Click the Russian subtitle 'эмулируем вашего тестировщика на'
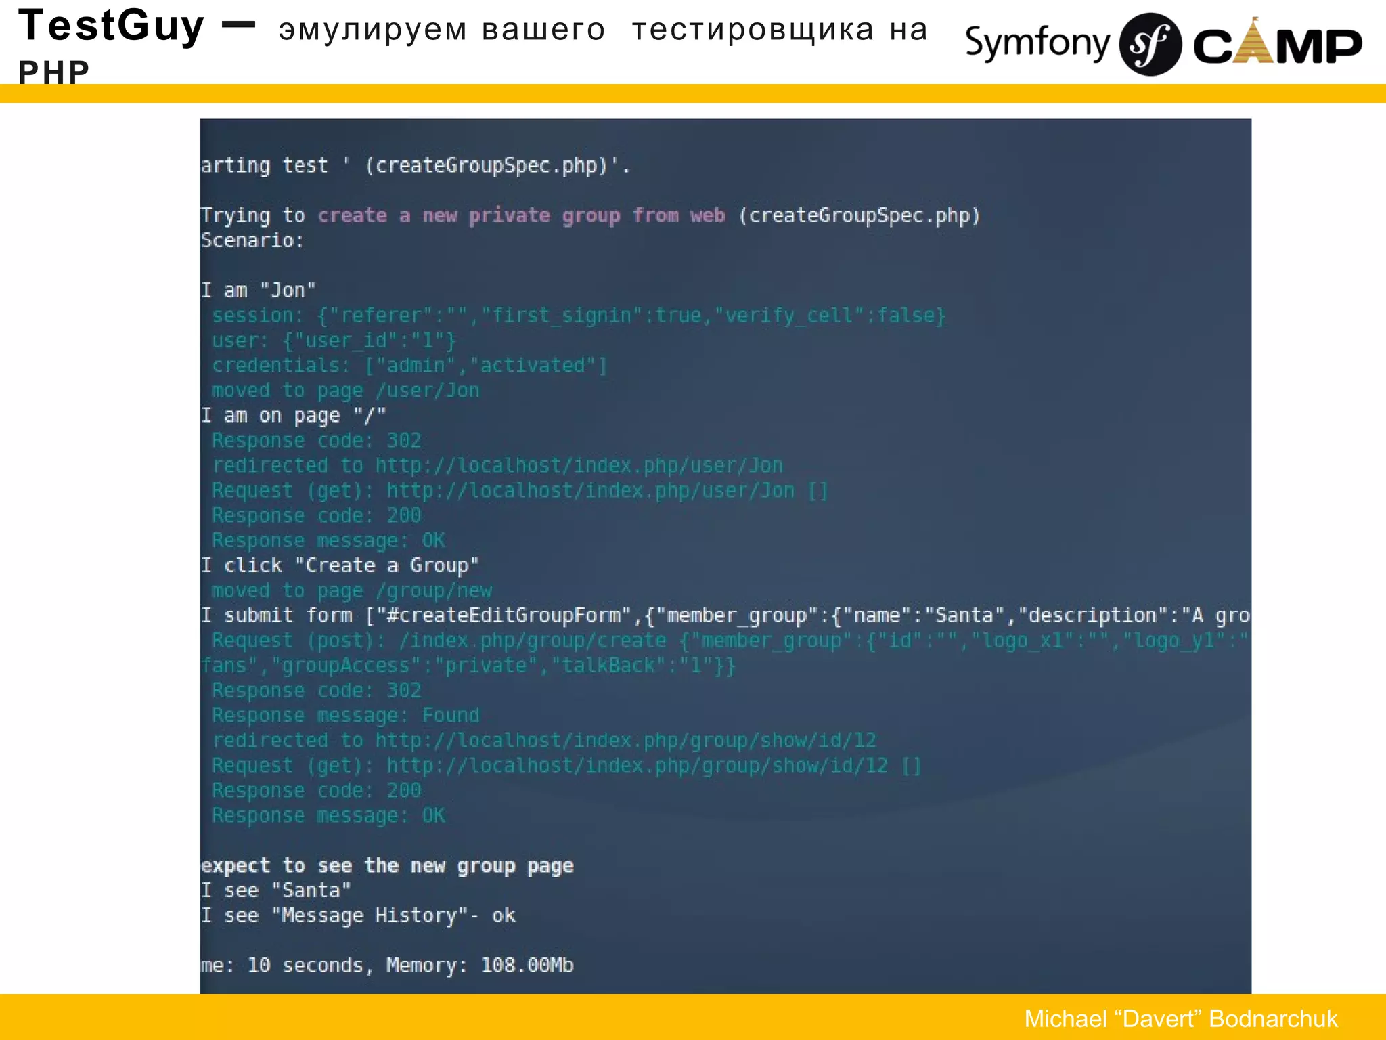The width and height of the screenshot is (1386, 1040). pos(603,30)
